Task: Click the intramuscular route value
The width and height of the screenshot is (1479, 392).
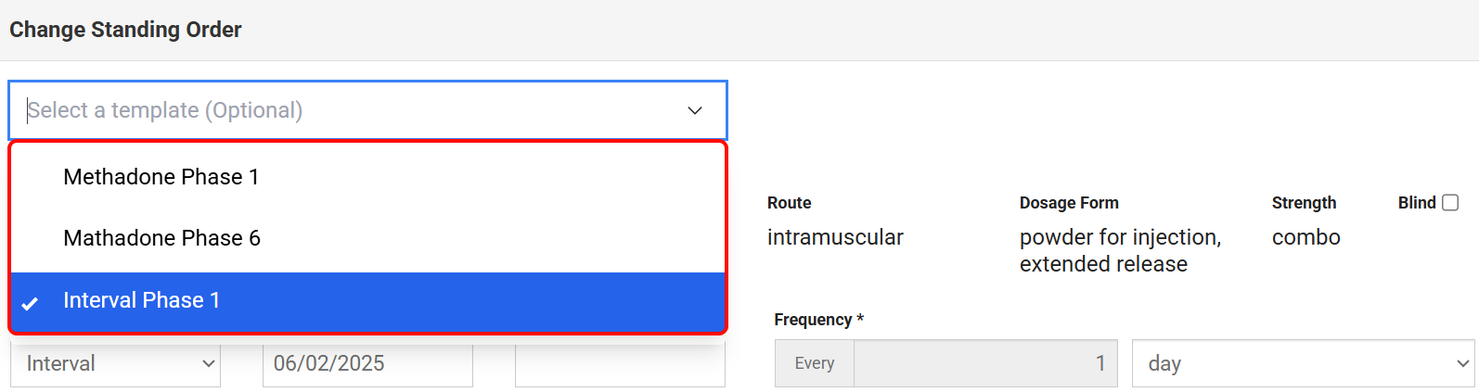Action: click(x=835, y=237)
